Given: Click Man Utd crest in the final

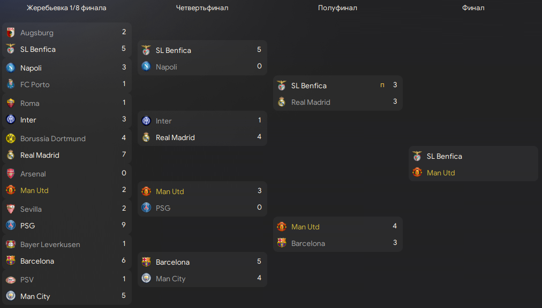Looking at the screenshot, I should [417, 172].
